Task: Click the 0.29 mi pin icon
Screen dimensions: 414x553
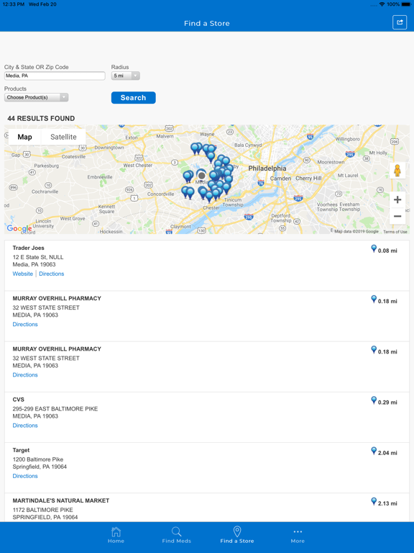Action: click(x=374, y=400)
